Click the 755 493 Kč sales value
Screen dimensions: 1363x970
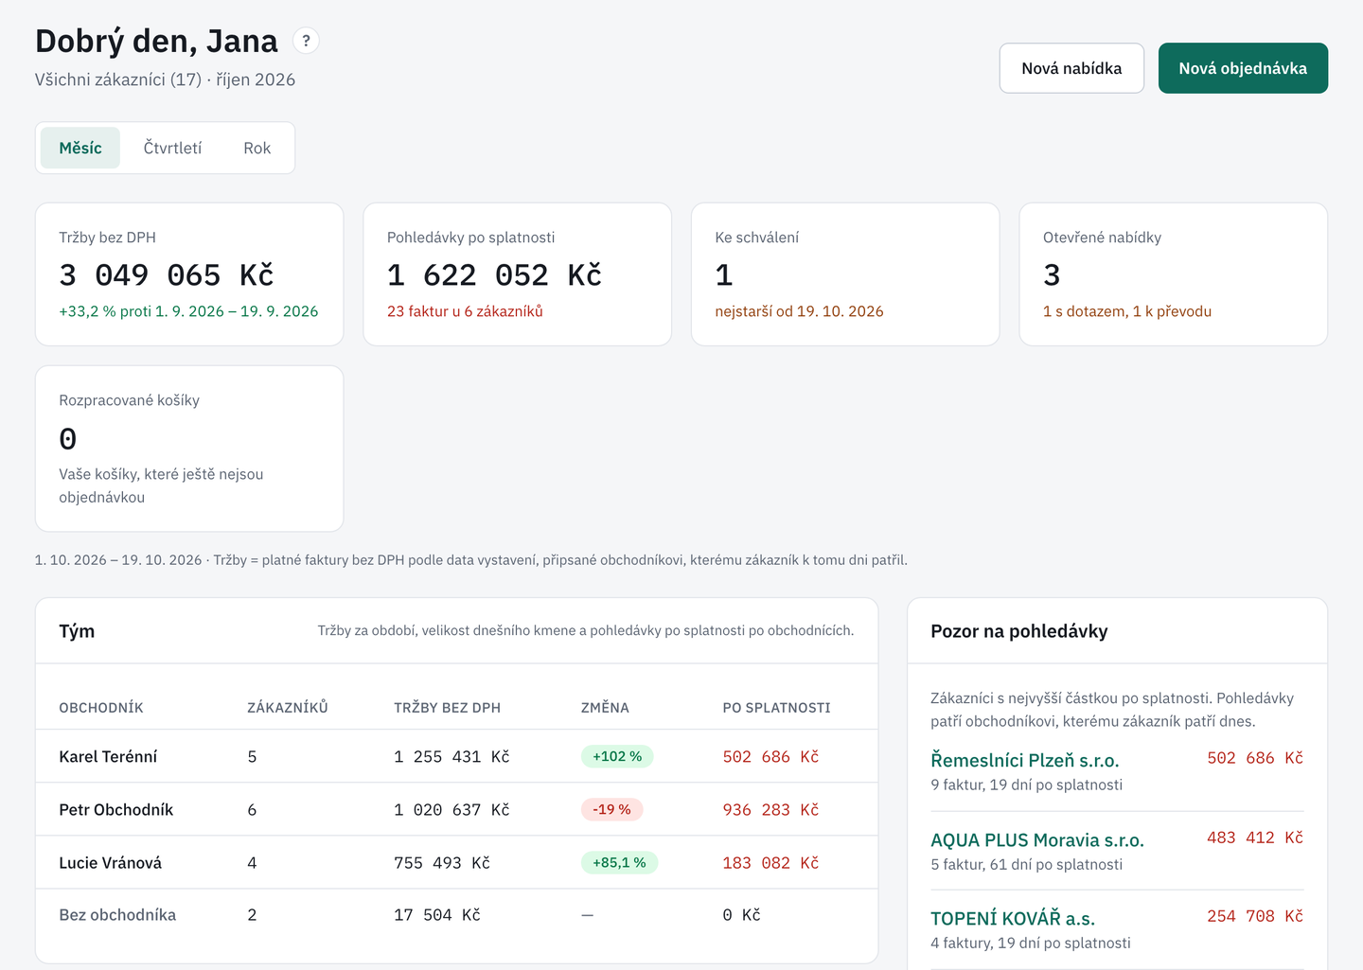442,862
